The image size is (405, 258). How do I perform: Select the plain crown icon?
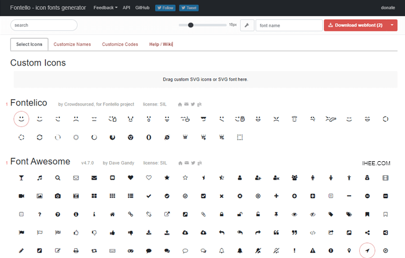(x=185, y=137)
